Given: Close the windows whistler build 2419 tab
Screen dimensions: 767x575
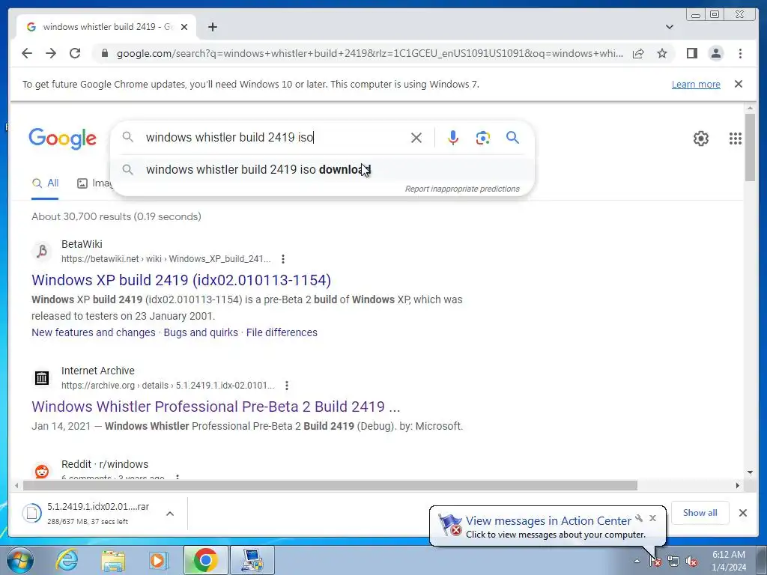Looking at the screenshot, I should [x=184, y=27].
